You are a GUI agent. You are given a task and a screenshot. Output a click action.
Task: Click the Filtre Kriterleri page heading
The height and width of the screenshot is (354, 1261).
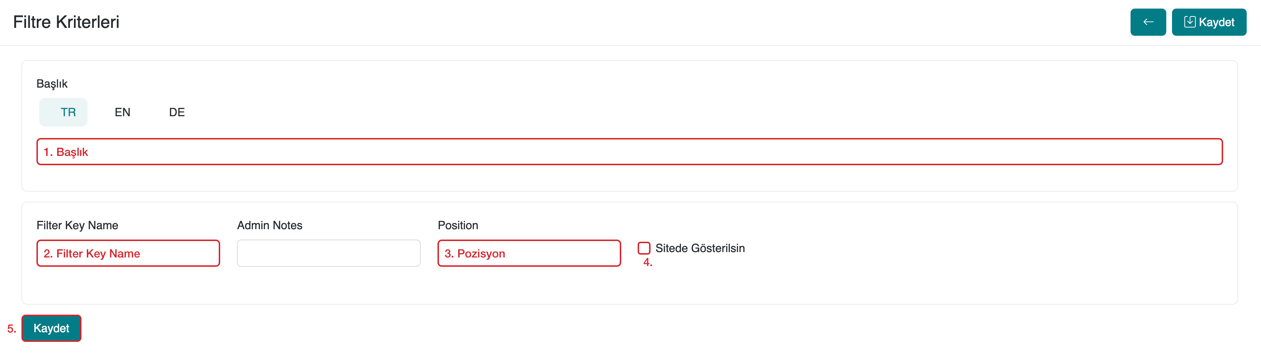click(x=66, y=22)
